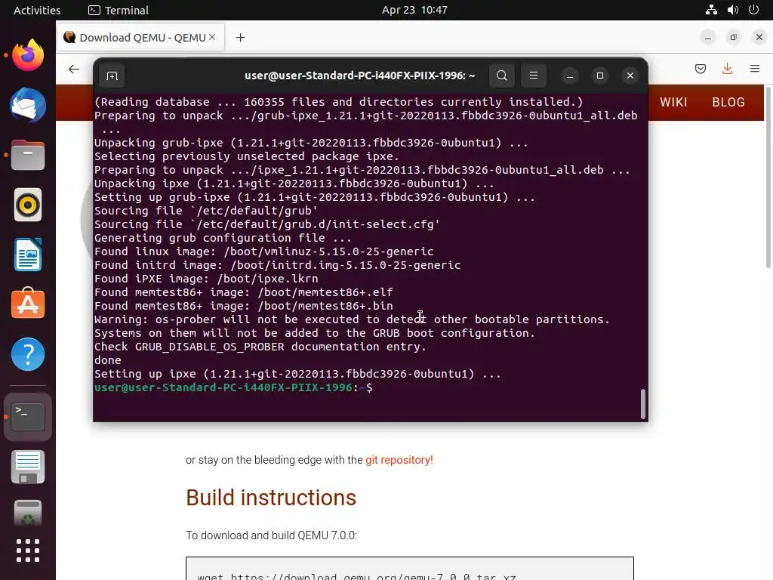Follow the git repository link
The image size is (773, 580).
[x=399, y=460]
